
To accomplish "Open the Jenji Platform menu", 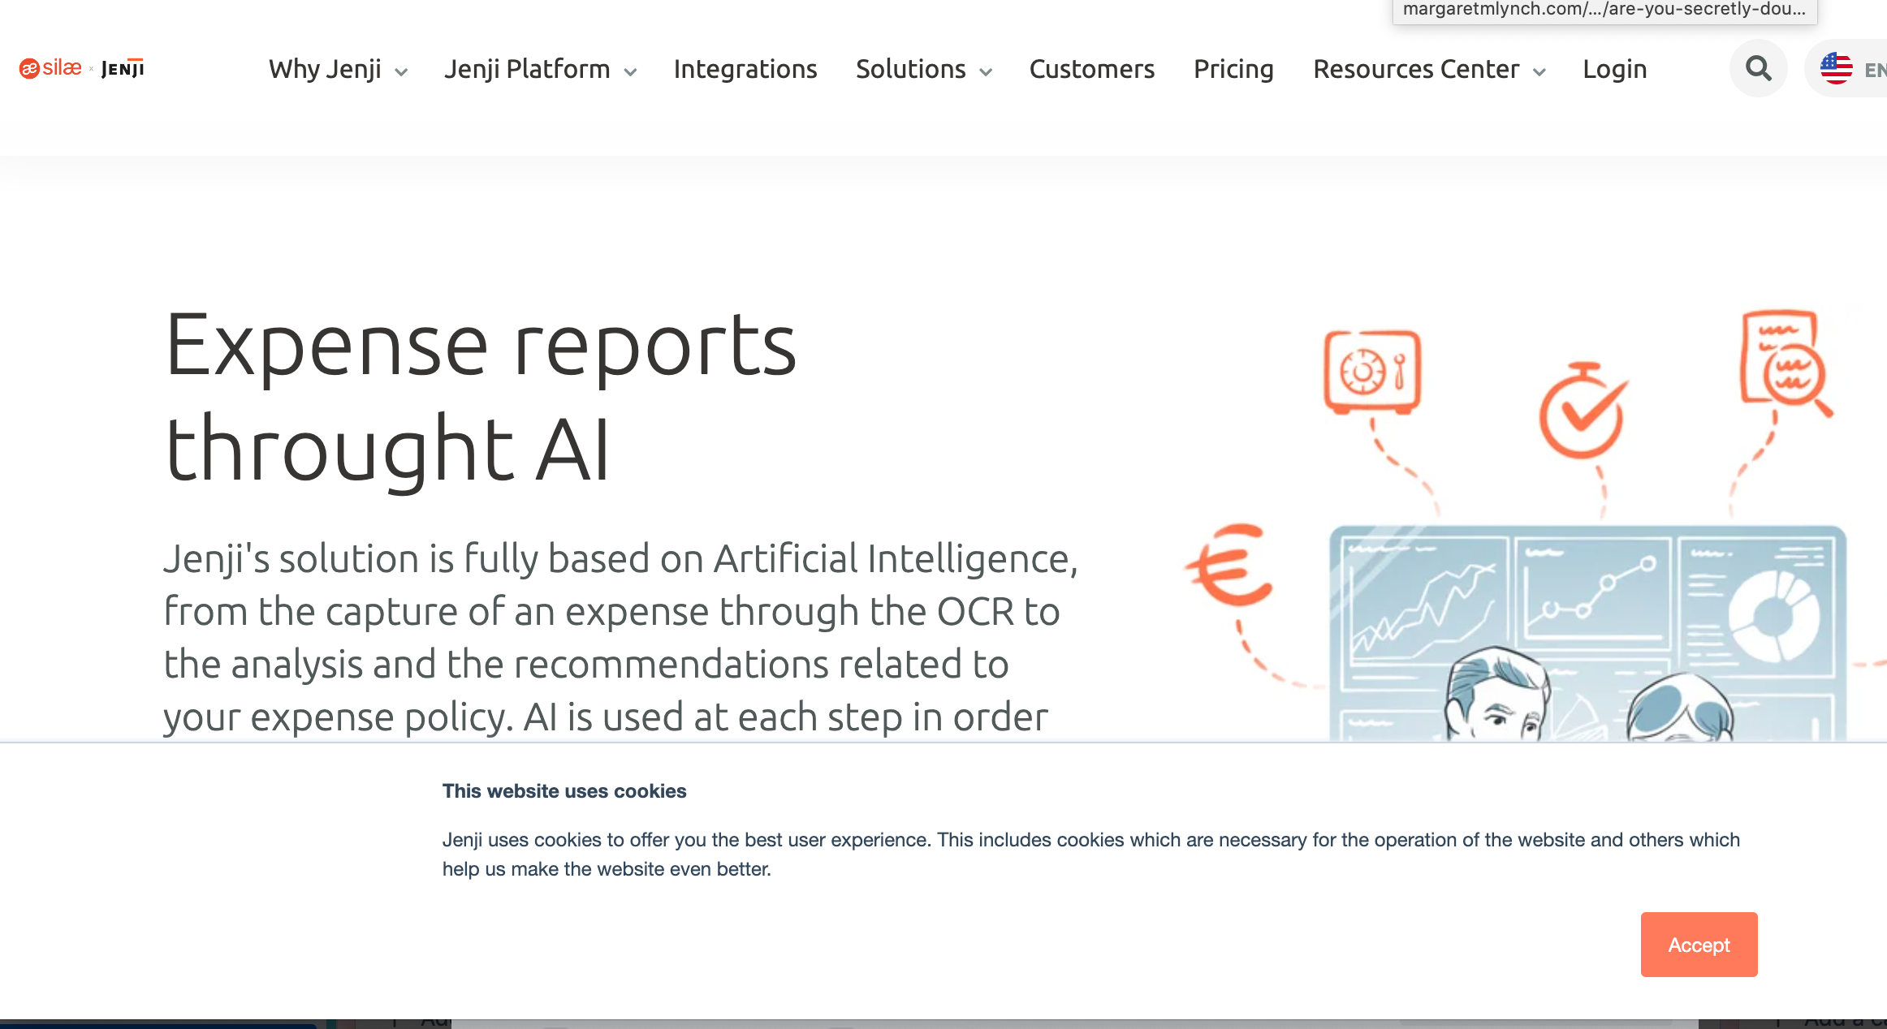I will (x=527, y=70).
